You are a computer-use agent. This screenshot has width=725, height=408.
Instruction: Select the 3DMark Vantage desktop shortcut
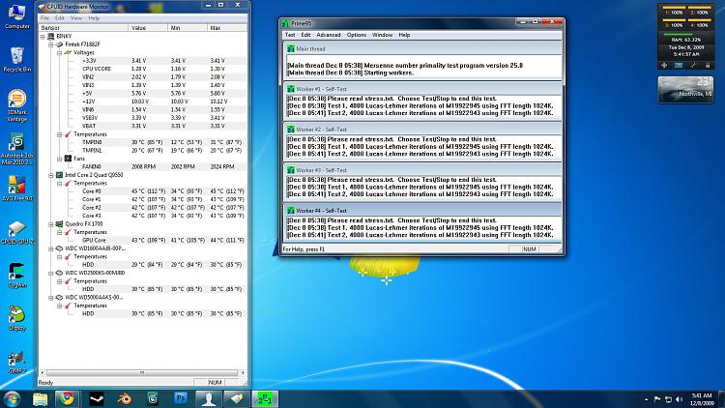tap(16, 106)
